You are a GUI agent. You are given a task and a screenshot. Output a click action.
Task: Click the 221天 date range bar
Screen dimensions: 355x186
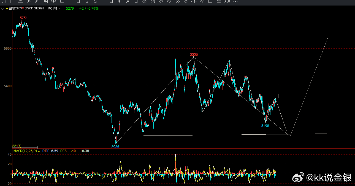pos(25,146)
